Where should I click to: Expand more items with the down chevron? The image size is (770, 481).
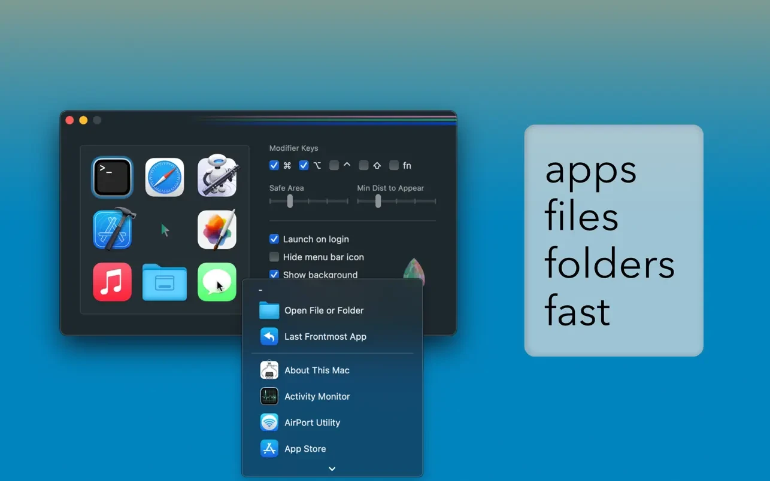point(332,469)
